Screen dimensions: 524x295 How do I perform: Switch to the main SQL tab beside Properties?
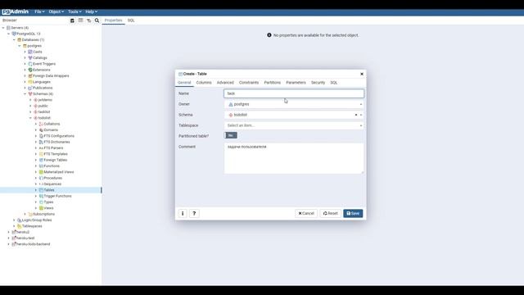tap(131, 20)
